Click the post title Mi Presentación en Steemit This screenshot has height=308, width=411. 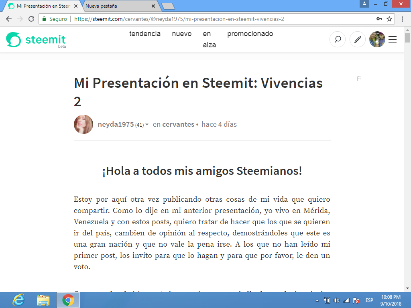[x=198, y=92]
